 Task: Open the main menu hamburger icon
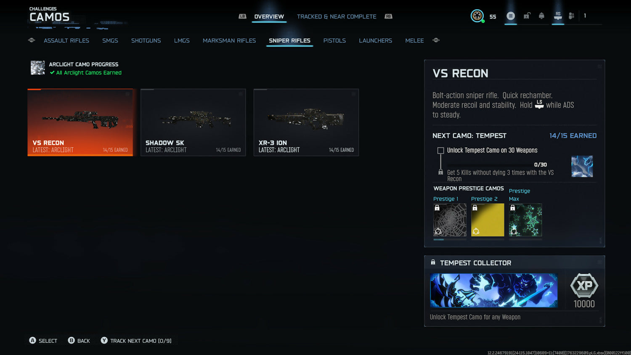pyautogui.click(x=510, y=16)
